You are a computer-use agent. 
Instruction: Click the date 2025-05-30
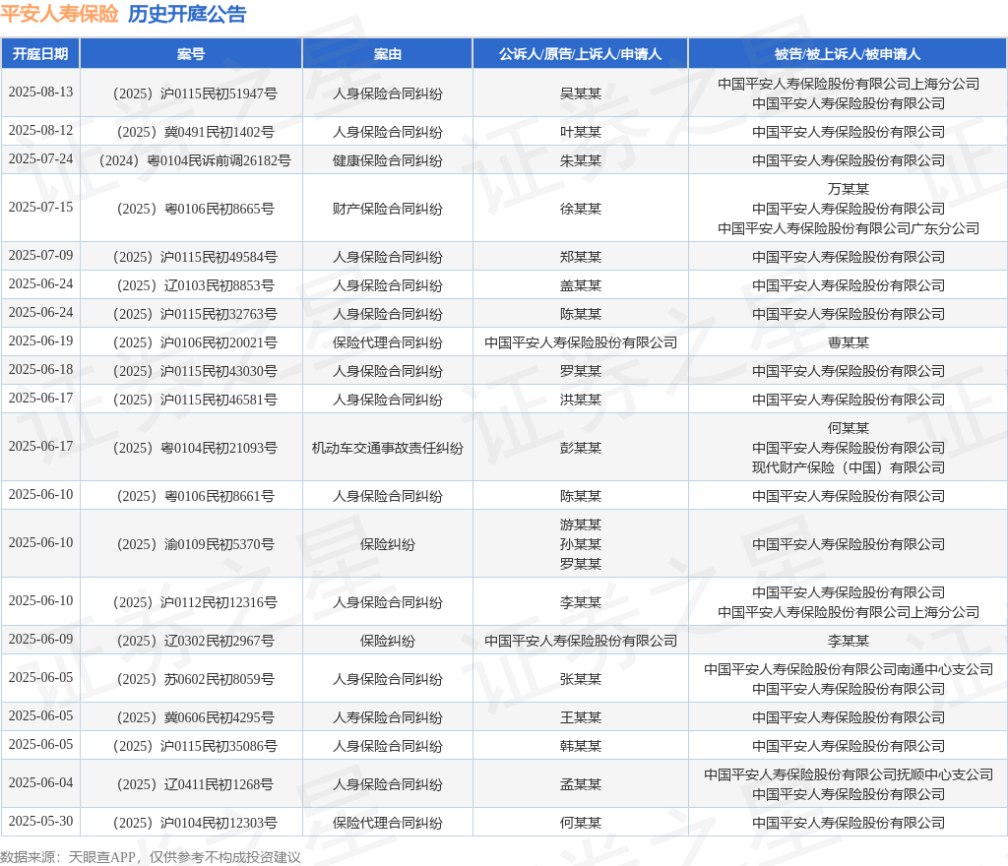click(40, 821)
